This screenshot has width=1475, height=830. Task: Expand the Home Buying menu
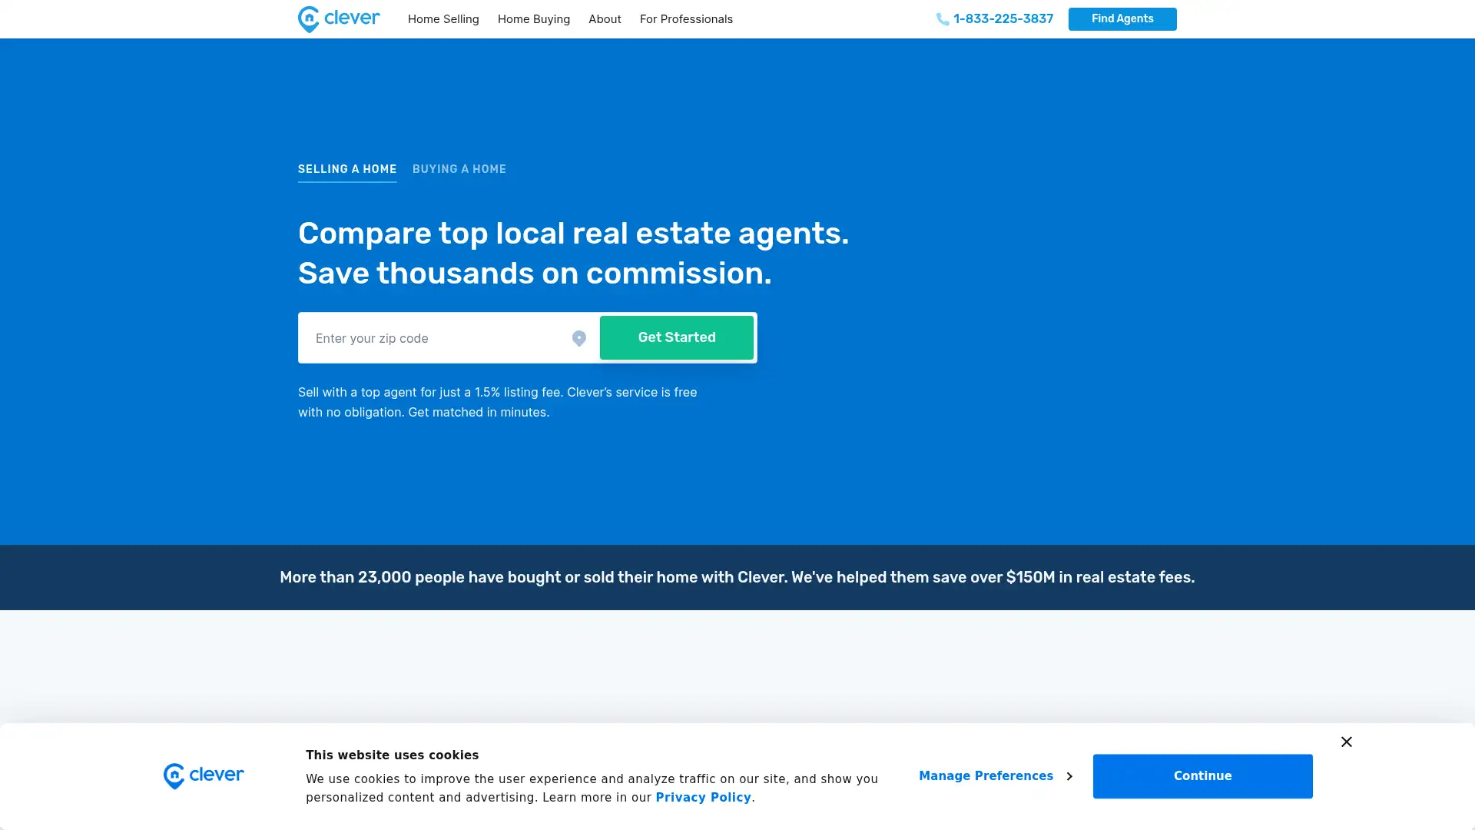click(x=534, y=18)
